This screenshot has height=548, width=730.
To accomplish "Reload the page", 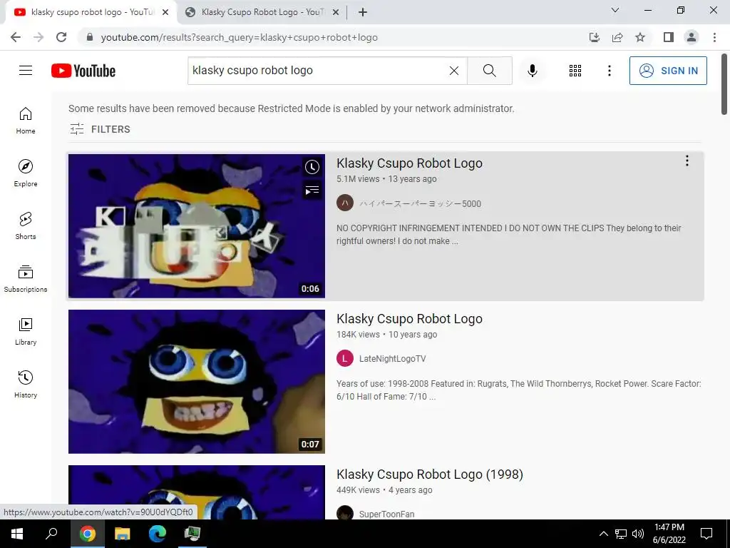I will click(x=61, y=37).
